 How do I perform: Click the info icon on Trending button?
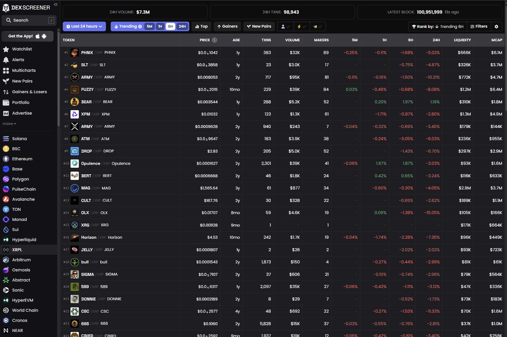click(140, 27)
